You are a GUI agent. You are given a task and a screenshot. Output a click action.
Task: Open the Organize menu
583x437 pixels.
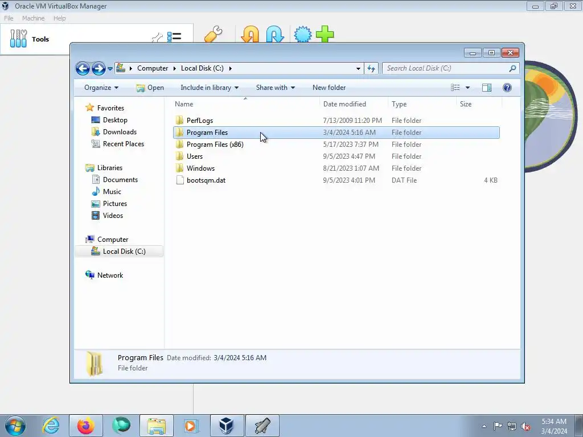click(101, 88)
